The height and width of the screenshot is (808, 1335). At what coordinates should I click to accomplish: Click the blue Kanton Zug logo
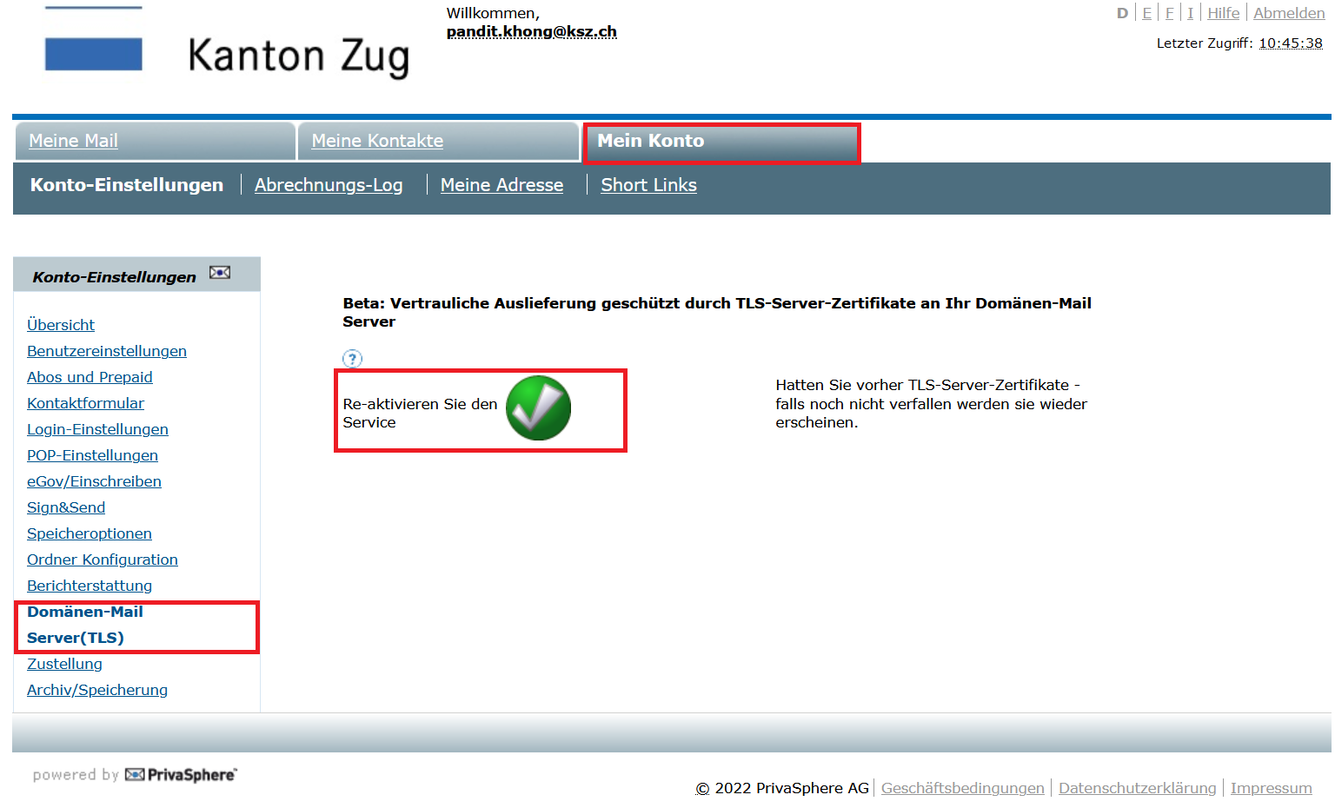[94, 54]
